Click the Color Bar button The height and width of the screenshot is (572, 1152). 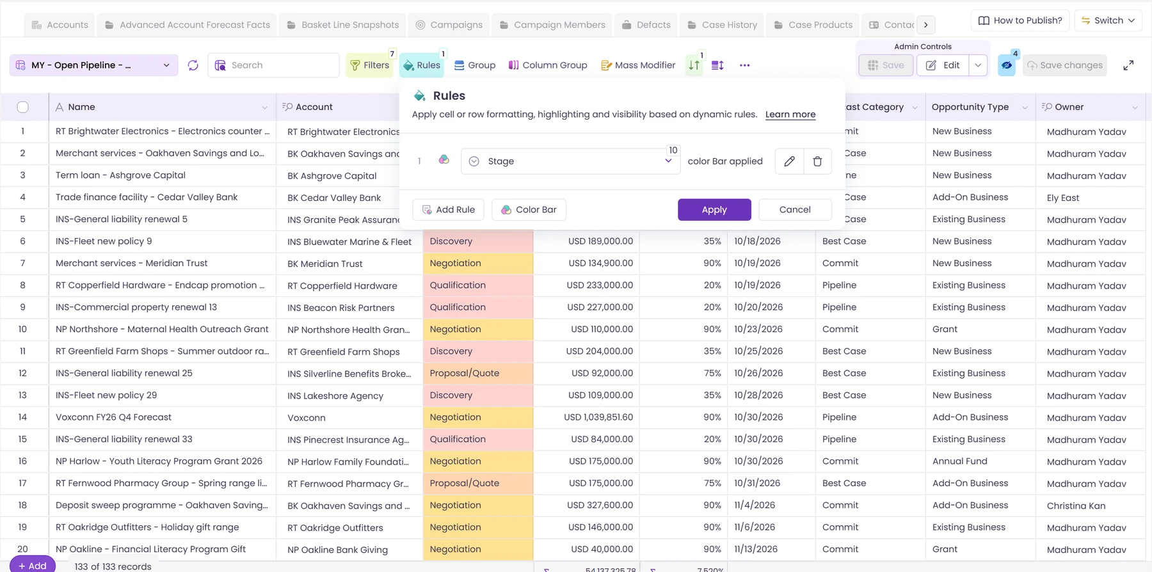tap(529, 210)
